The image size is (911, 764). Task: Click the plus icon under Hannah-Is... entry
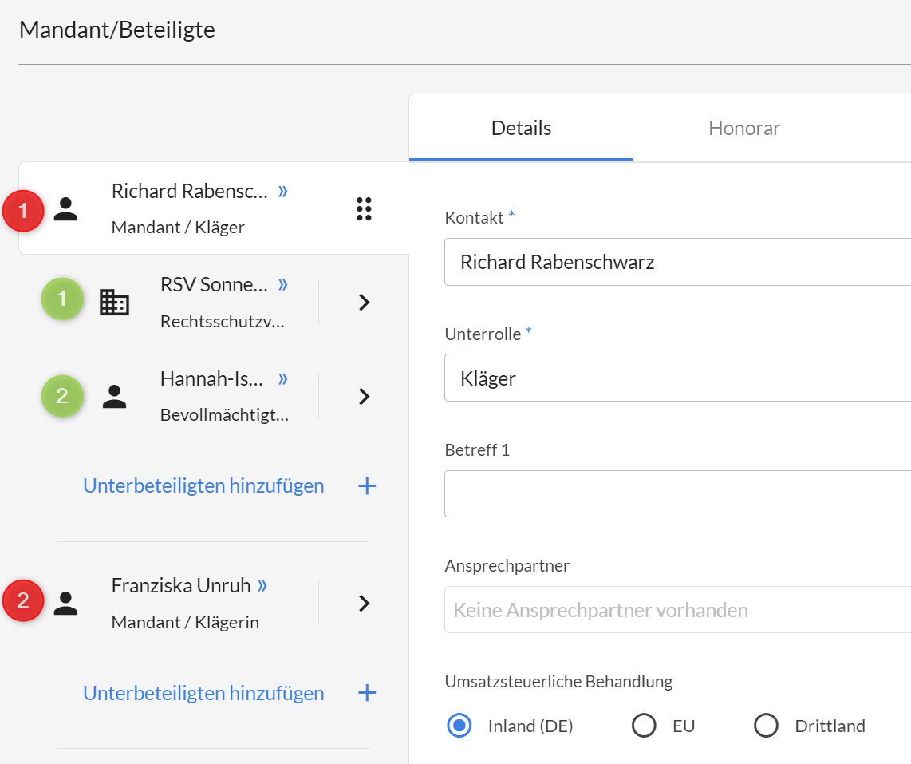pyautogui.click(x=367, y=485)
